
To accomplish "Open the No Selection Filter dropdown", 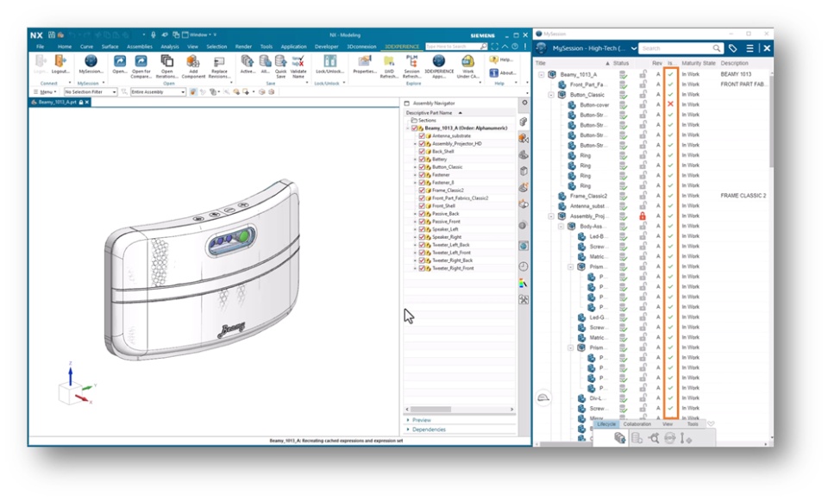I will (91, 92).
